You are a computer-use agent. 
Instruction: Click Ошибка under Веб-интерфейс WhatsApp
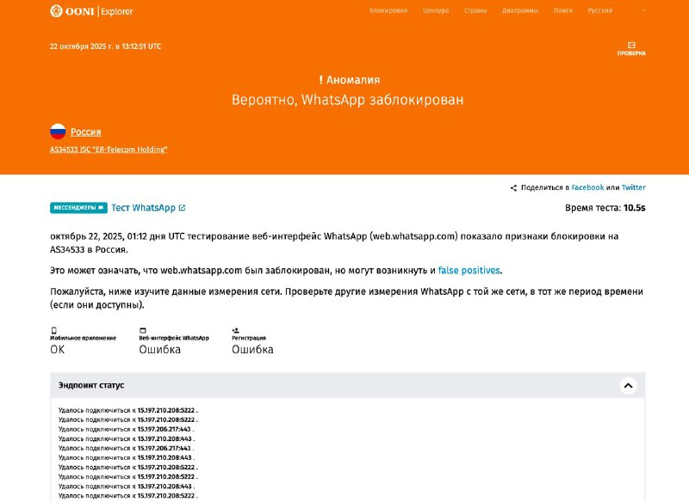point(160,350)
